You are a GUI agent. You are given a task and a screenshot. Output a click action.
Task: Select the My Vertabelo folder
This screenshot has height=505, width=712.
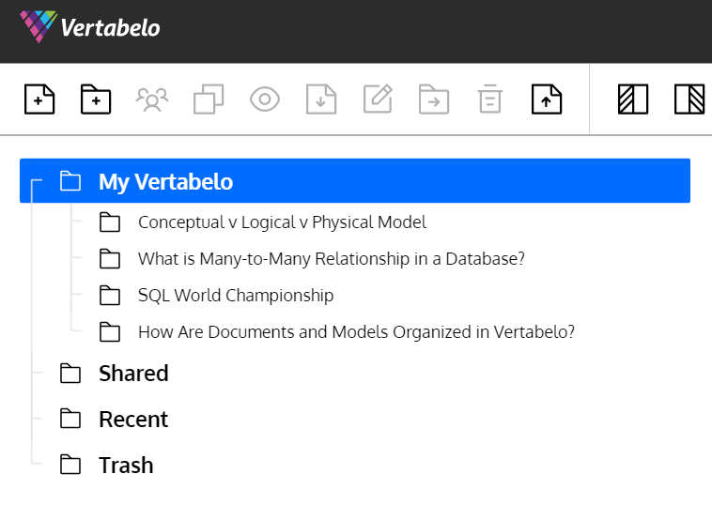click(355, 180)
